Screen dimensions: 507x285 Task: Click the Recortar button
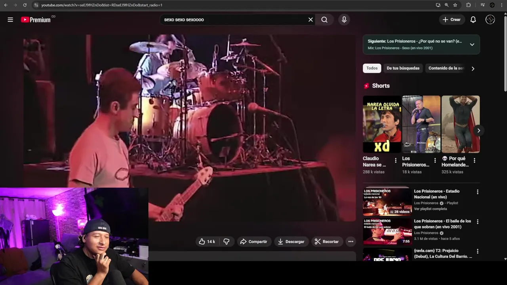[327, 241]
